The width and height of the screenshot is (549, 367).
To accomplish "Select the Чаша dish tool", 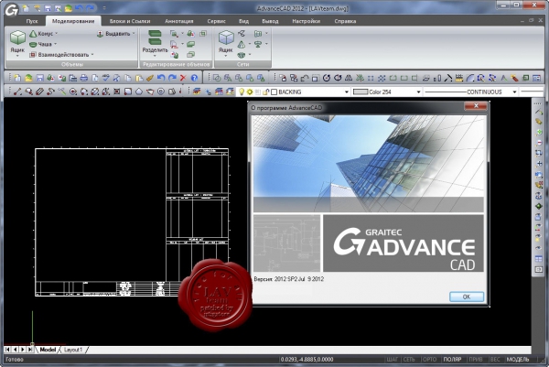I will (x=41, y=44).
